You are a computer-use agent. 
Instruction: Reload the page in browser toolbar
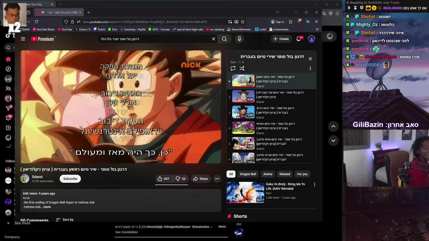(37, 22)
